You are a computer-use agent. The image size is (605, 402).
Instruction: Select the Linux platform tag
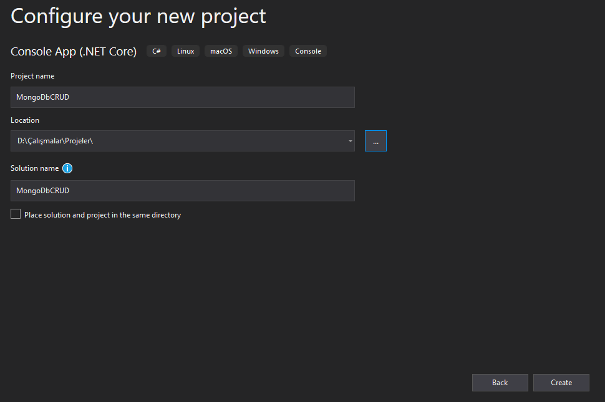(x=186, y=51)
